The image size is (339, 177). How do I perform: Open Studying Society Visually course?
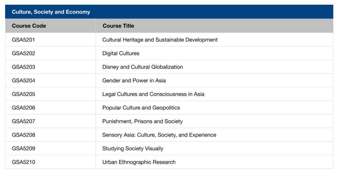(x=133, y=148)
